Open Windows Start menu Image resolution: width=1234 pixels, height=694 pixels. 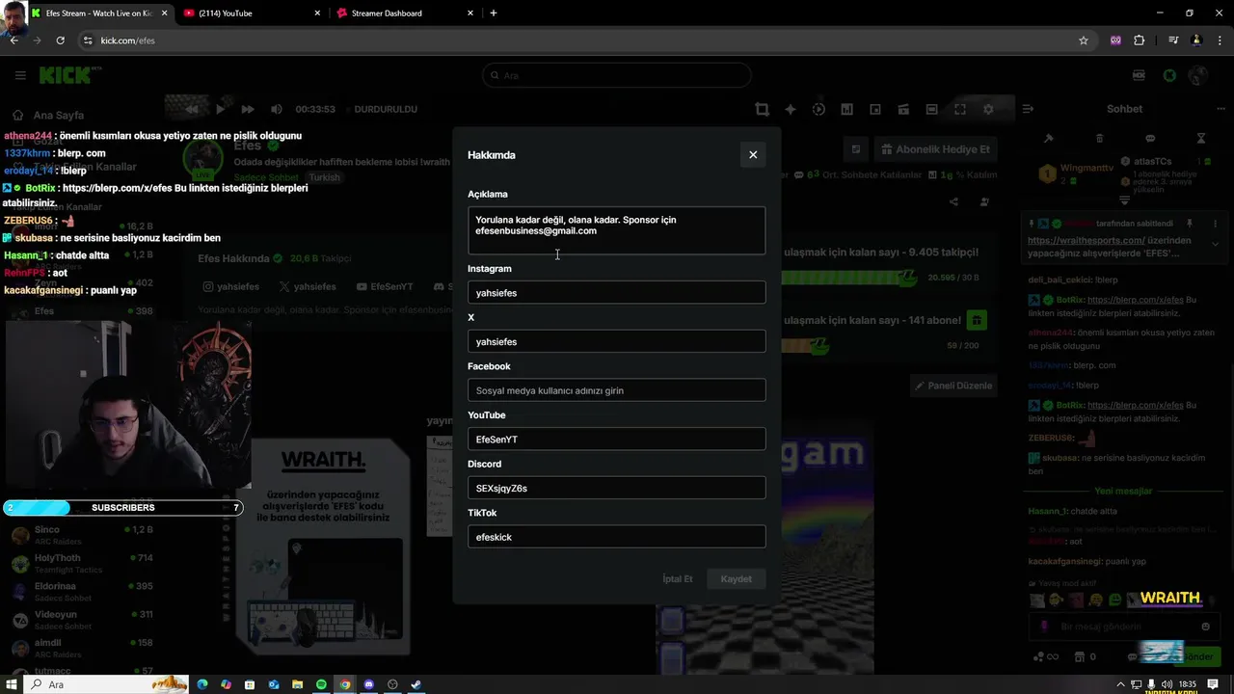12,684
